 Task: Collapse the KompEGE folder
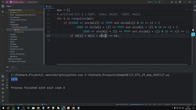pyautogui.click(x=9, y=25)
